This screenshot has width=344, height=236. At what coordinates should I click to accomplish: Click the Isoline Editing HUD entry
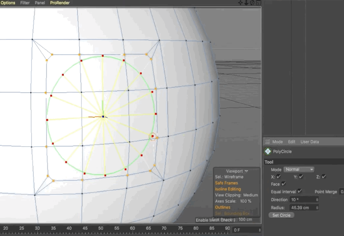(x=228, y=189)
